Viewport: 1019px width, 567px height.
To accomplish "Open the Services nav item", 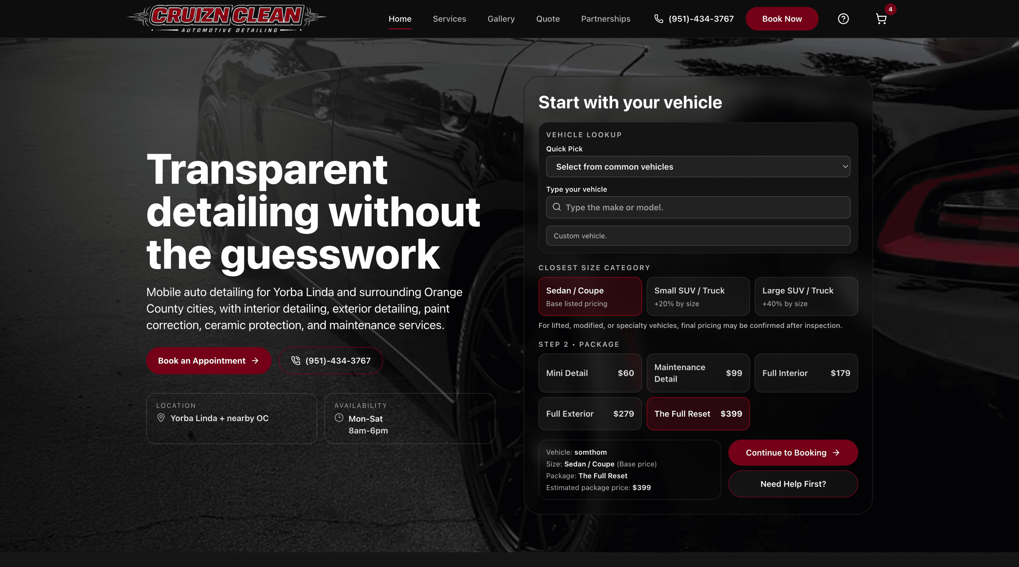I will (449, 19).
